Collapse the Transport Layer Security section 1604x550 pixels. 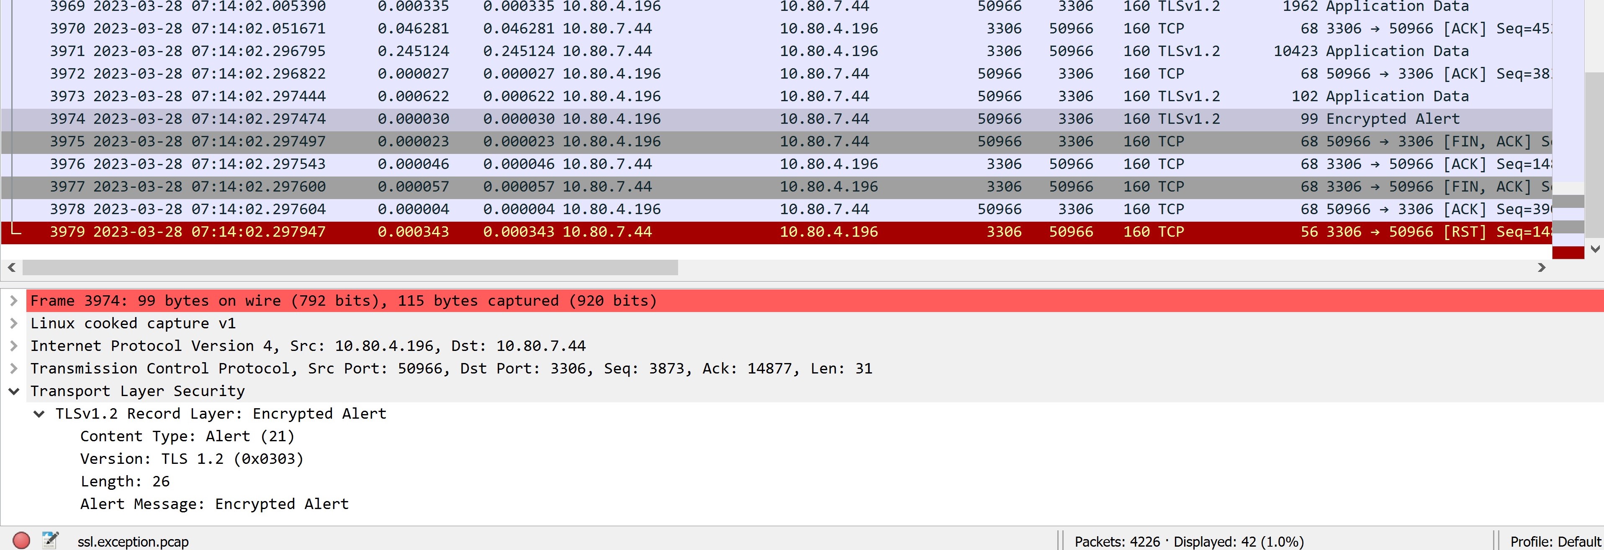coord(14,391)
